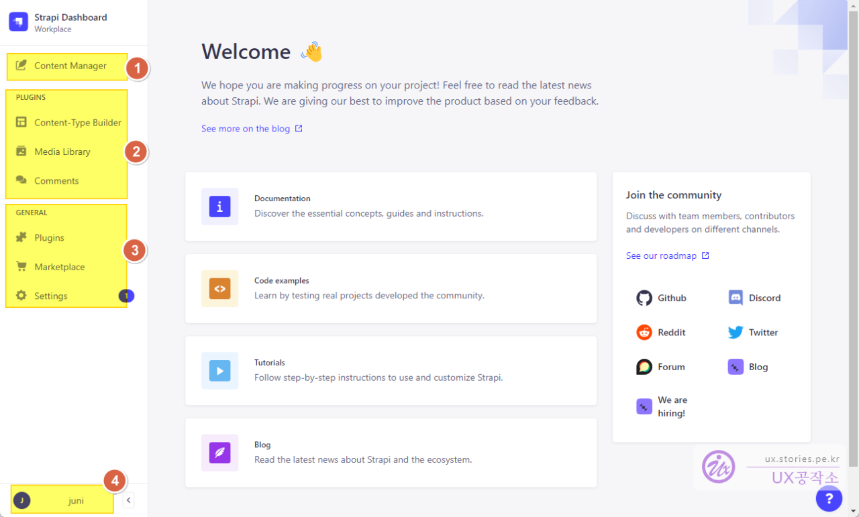This screenshot has height=517, width=859.
Task: Click the Github logo icon
Action: coord(644,298)
